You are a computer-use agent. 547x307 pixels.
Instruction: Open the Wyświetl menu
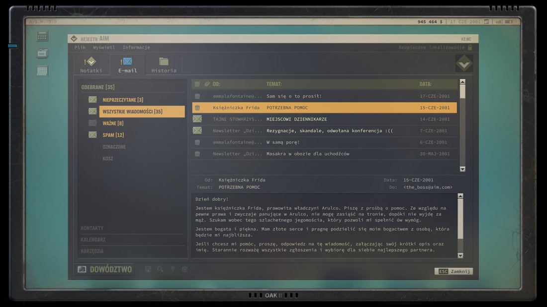click(103, 48)
